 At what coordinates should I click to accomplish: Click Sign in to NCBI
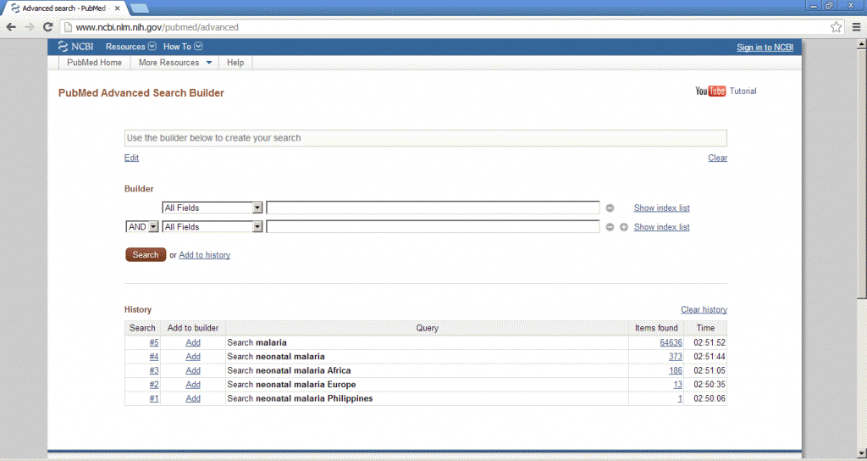click(x=765, y=47)
